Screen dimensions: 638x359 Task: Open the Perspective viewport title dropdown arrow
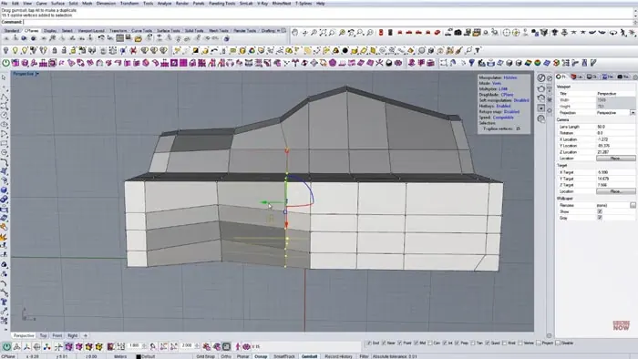(x=37, y=74)
